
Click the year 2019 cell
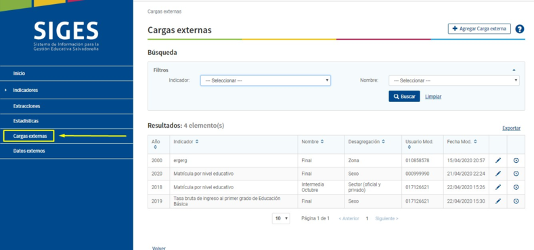158,201
